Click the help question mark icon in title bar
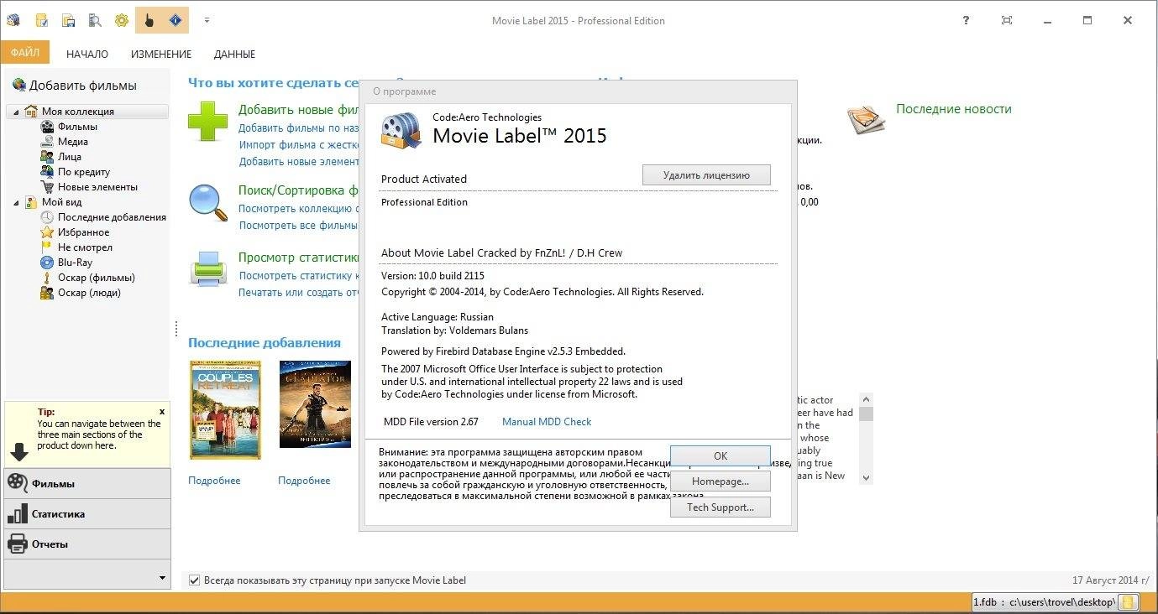Image resolution: width=1158 pixels, height=614 pixels. coord(967,20)
